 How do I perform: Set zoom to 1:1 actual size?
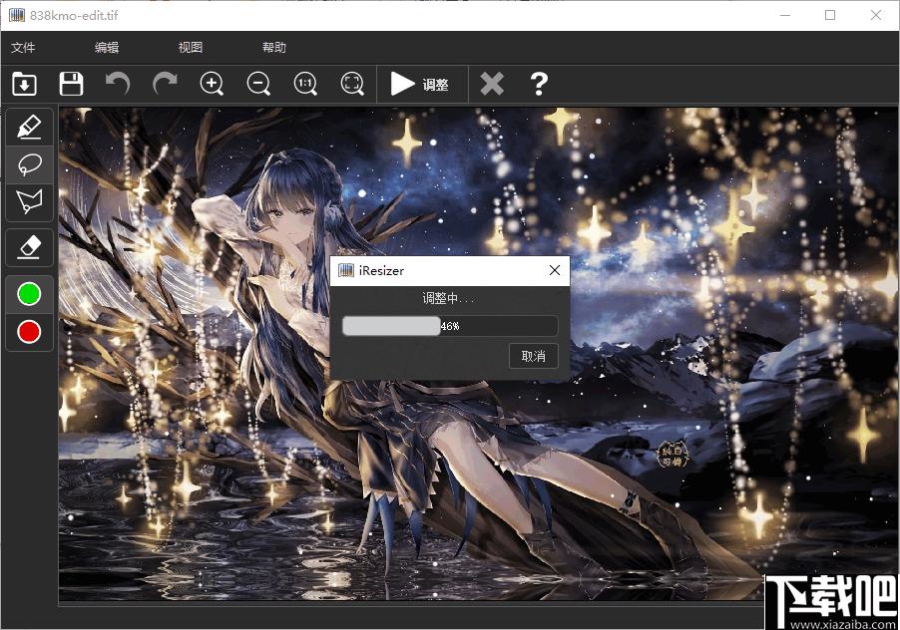pyautogui.click(x=305, y=84)
